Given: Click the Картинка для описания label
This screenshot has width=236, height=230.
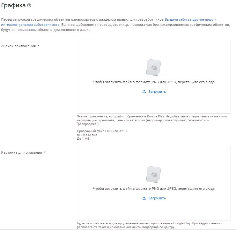Looking at the screenshot, I should click(21, 152).
